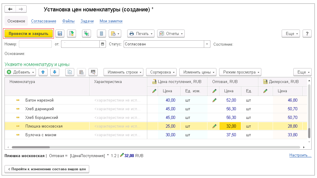This screenshot has width=317, height=178.
Task: Click the Номенклатура column header
Action: pos(47,87)
